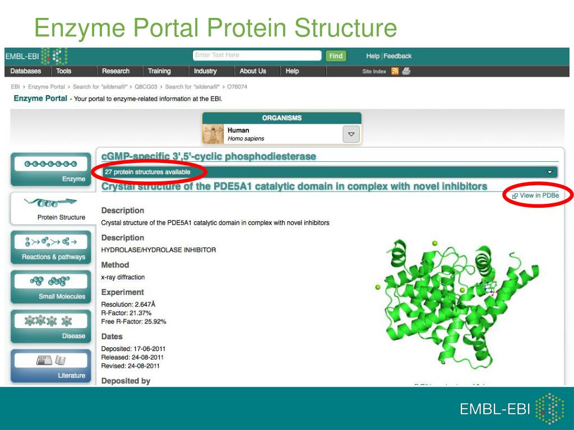Viewport: 574px width, 430px height.
Task: Expand the 27 protein structures available dropdown
Action: pos(330,172)
